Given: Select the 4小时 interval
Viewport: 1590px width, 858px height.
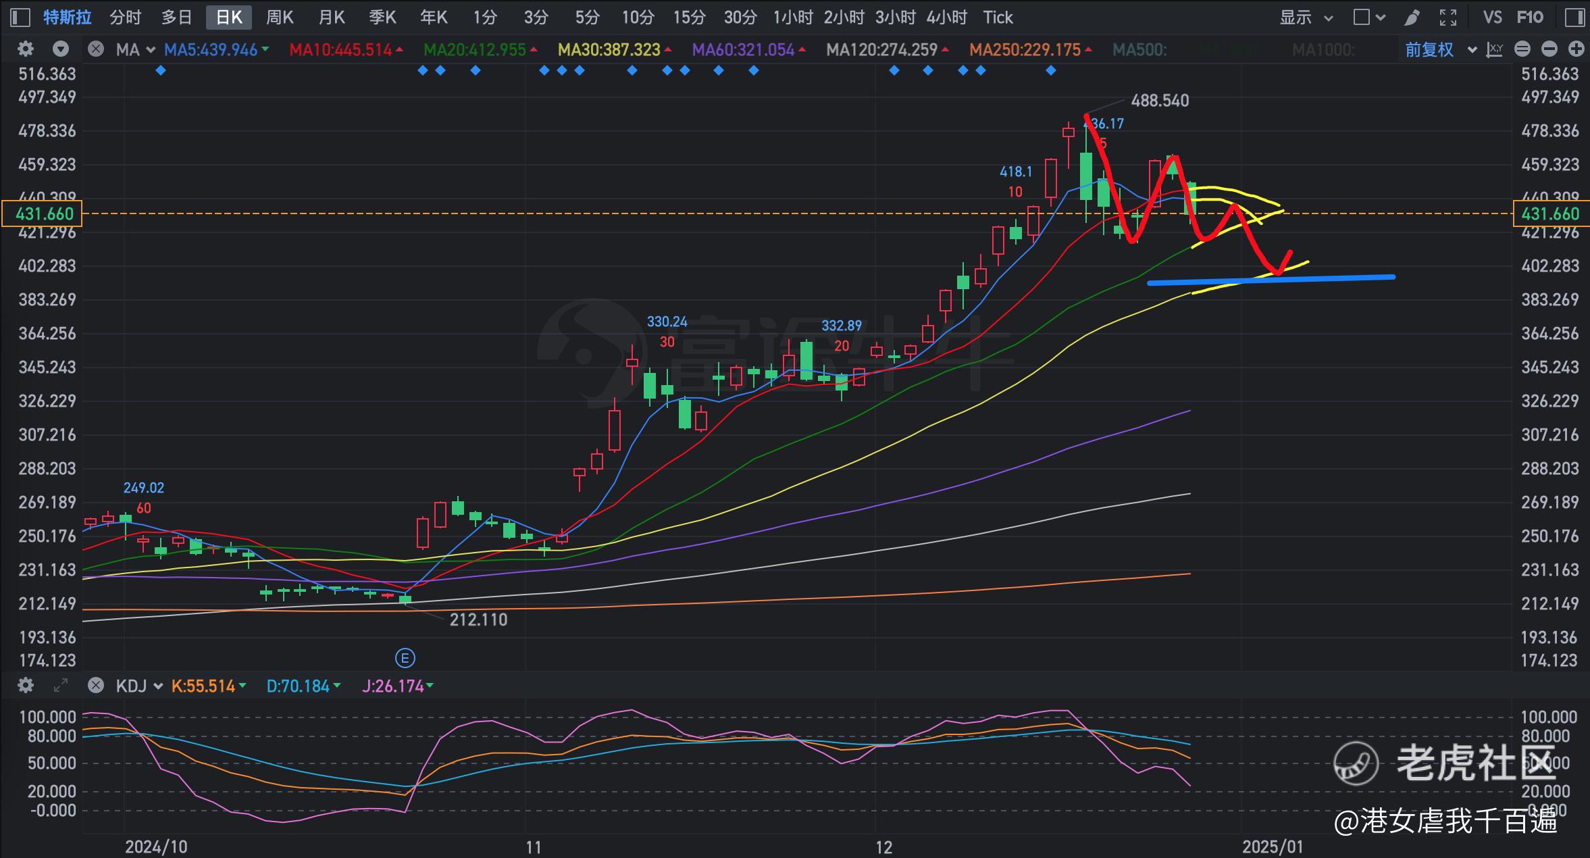Looking at the screenshot, I should coord(946,18).
